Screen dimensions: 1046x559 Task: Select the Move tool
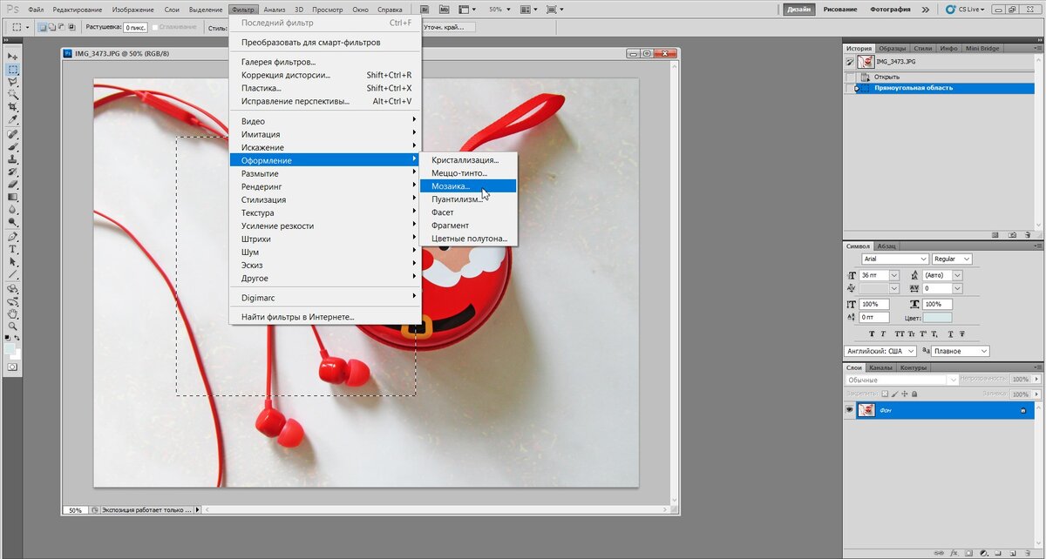pos(13,56)
